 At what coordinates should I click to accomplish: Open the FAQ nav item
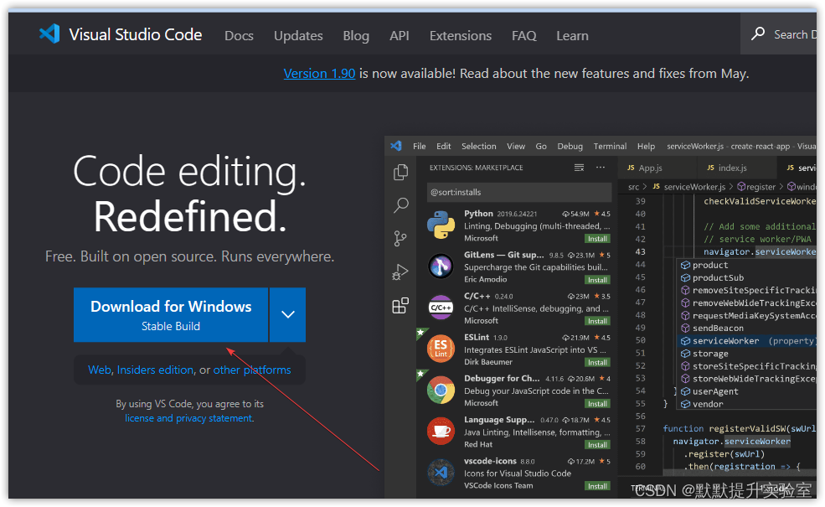click(x=524, y=36)
